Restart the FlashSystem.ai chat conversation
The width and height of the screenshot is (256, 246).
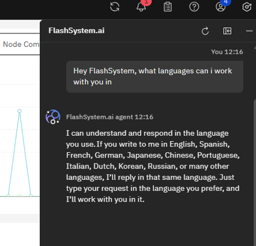coord(205,31)
